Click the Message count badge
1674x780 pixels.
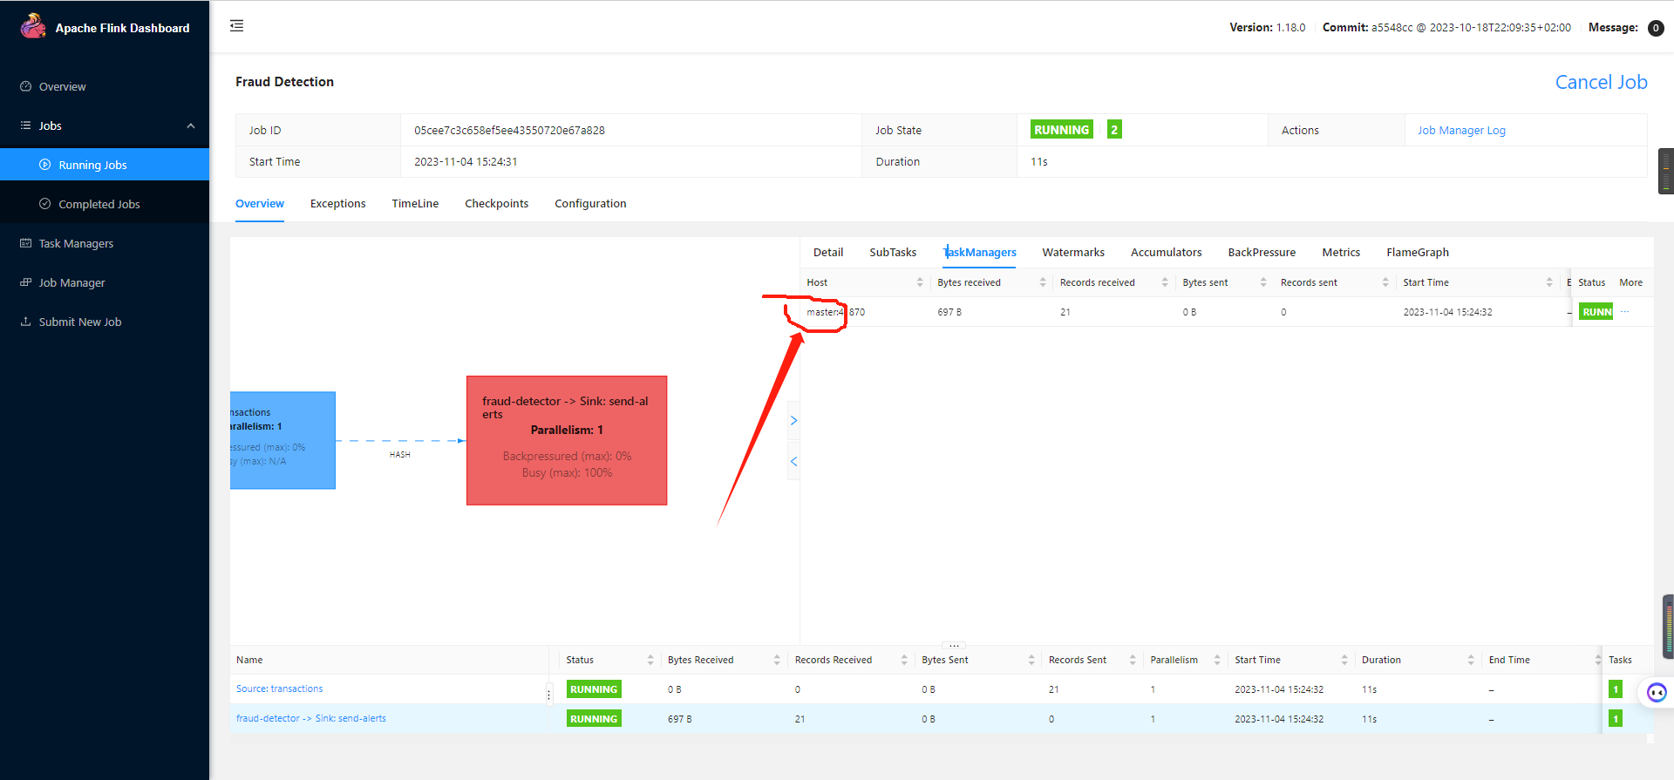[x=1656, y=28]
